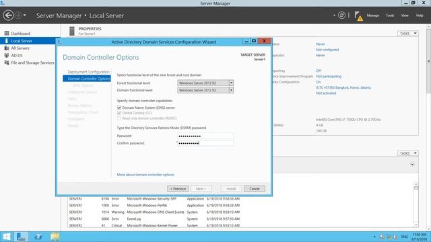Click the main window vertical scrollbar
The image size is (431, 242).
click(x=428, y=128)
